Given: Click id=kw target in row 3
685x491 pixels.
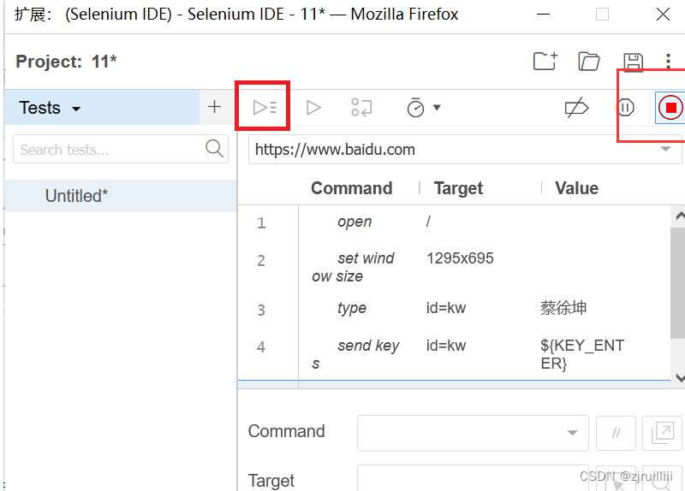Looking at the screenshot, I should click(446, 308).
